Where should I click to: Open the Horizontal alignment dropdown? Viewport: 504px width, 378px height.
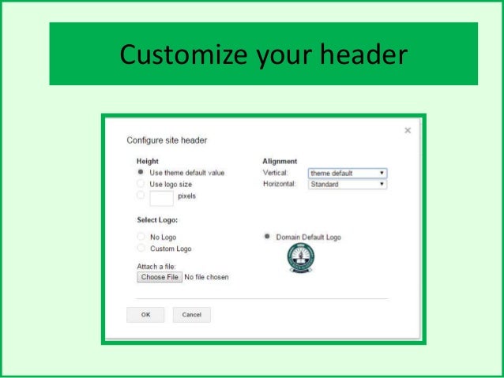click(348, 185)
